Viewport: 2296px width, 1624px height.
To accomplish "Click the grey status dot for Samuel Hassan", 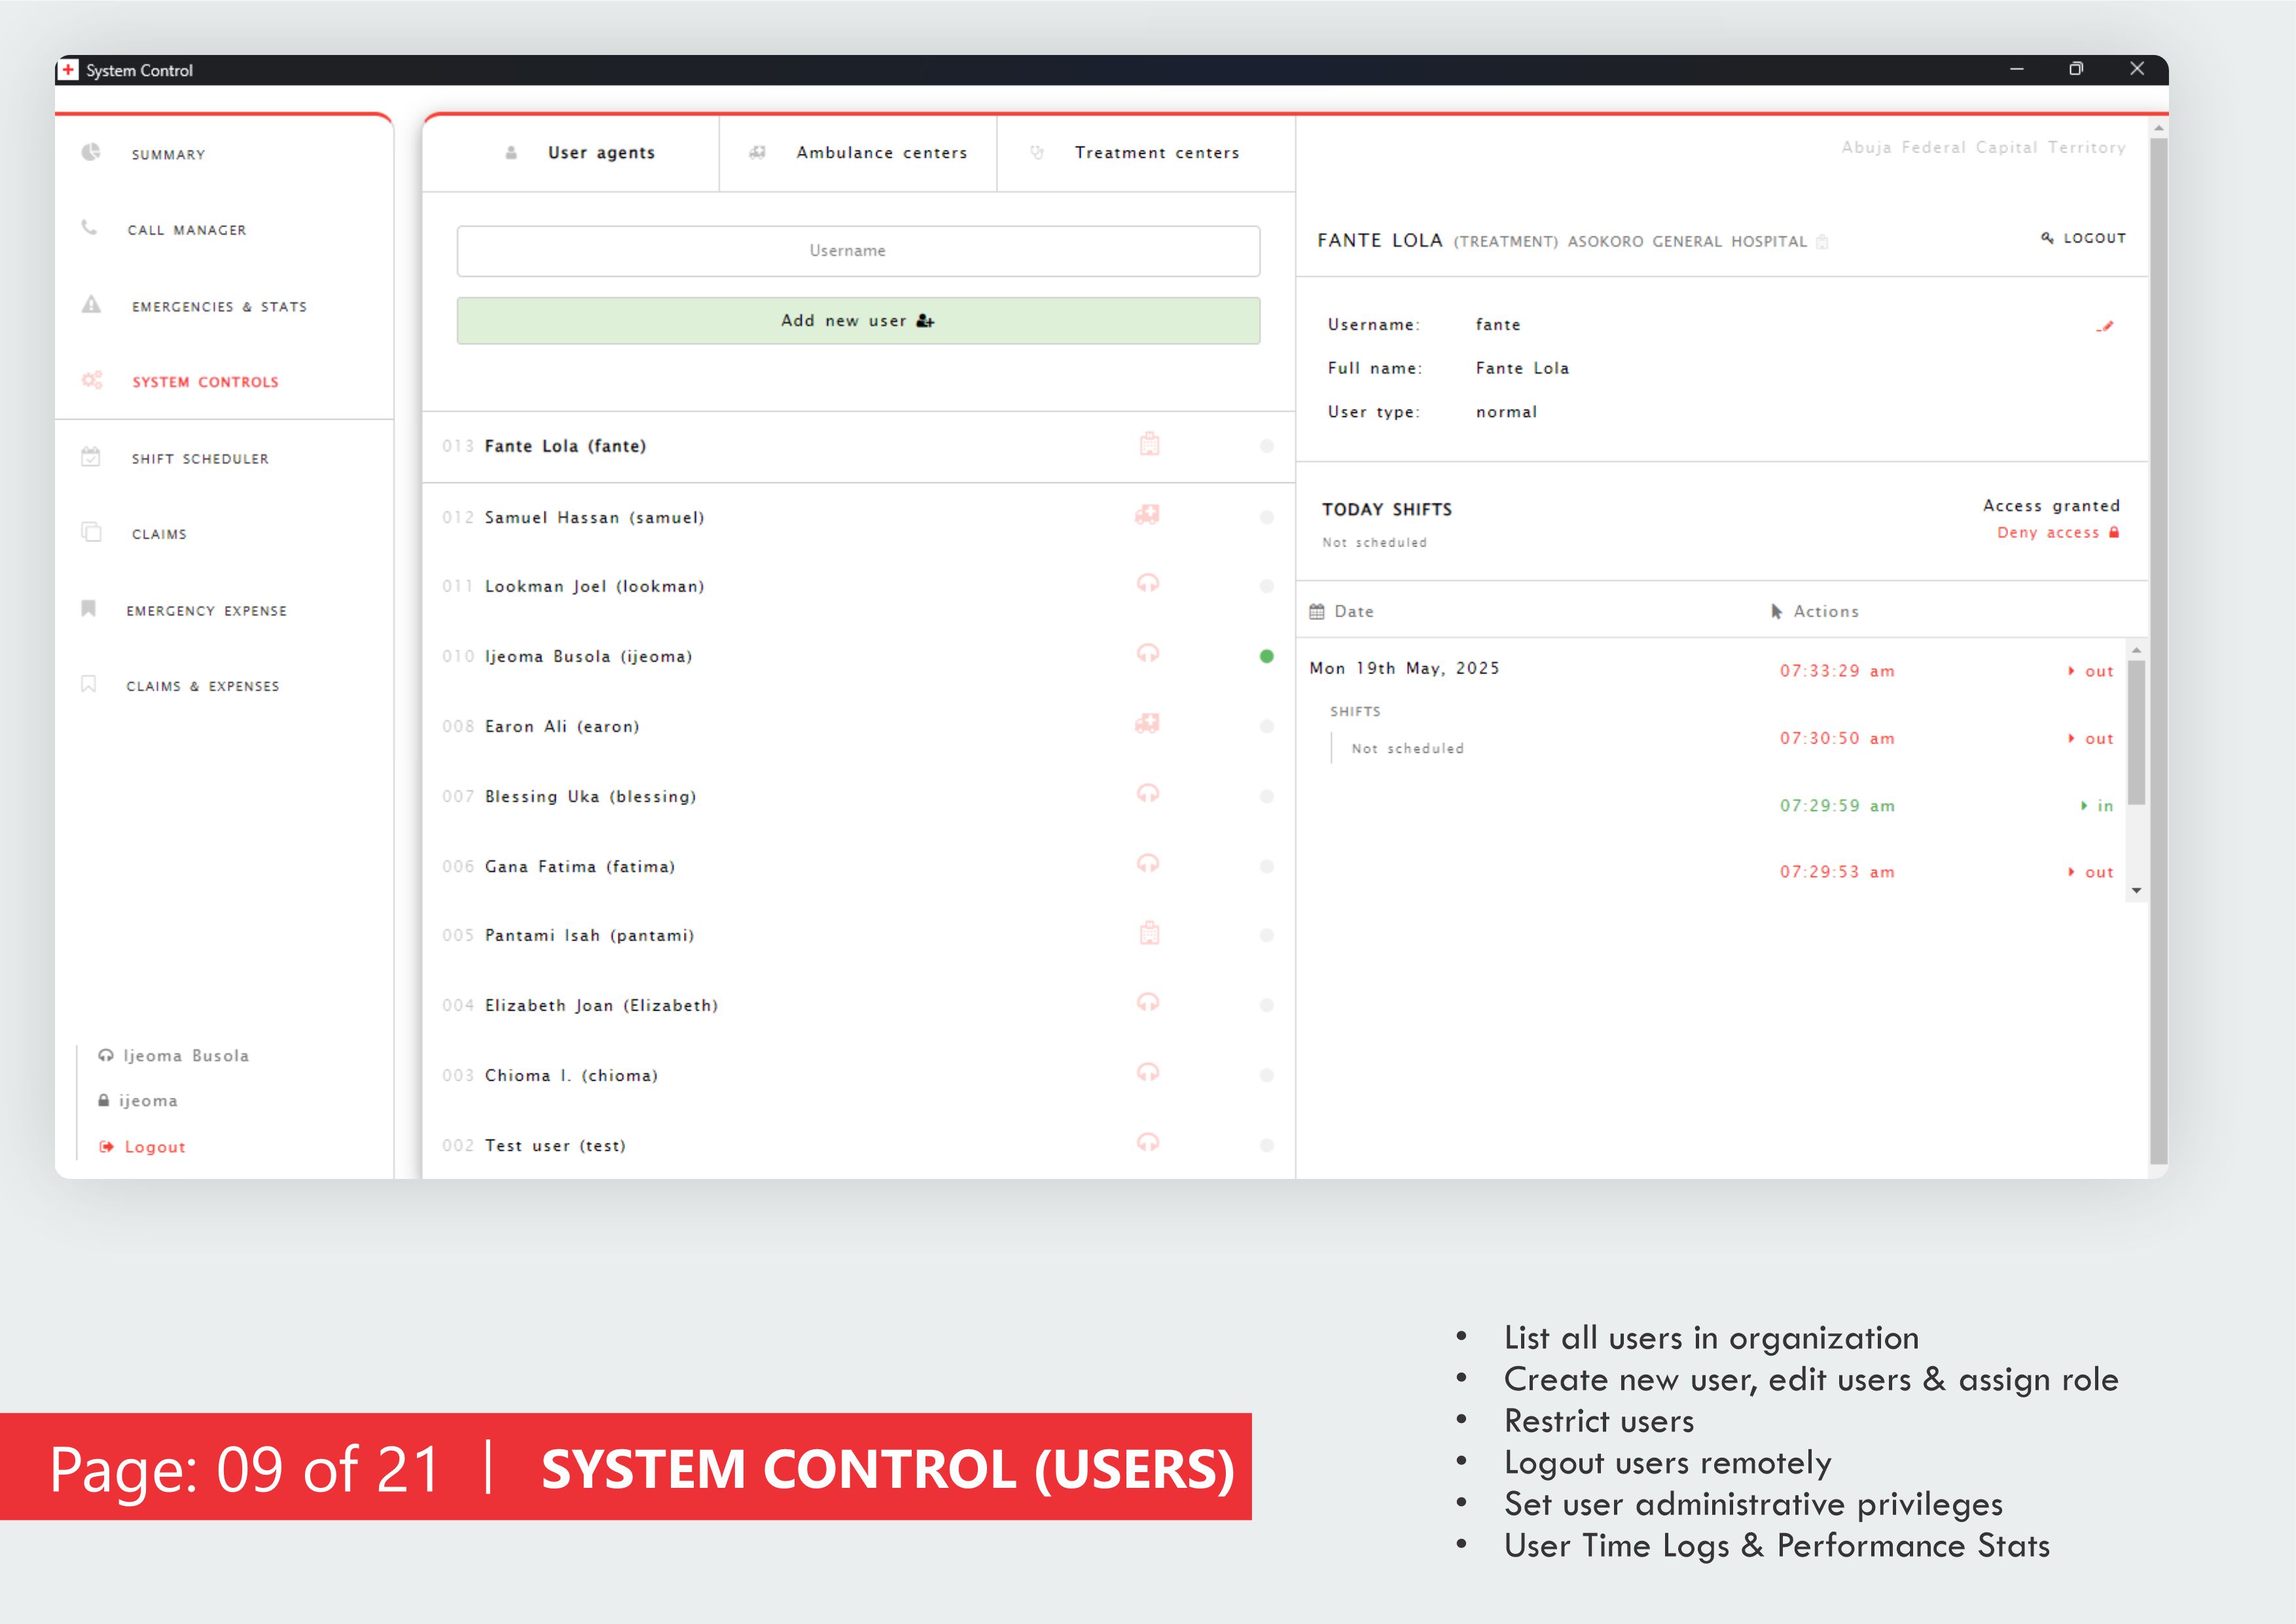I will (1267, 517).
